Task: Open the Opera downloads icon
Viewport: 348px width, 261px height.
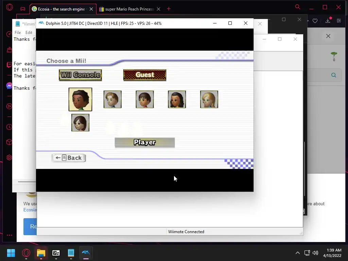Action: pyautogui.click(x=328, y=21)
